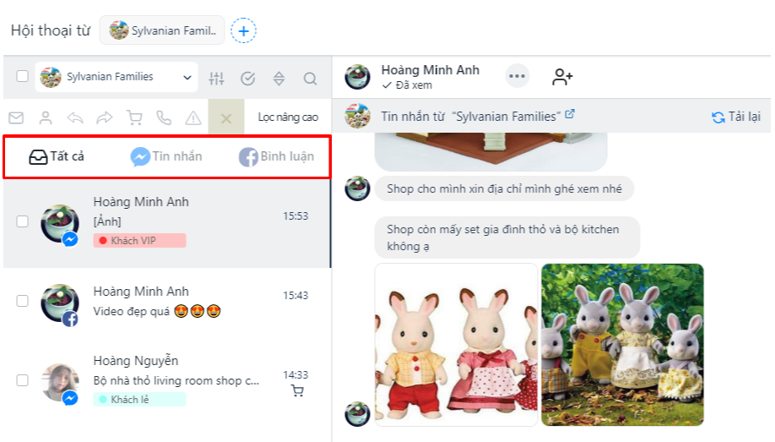Click Tải lại reload button
The height and width of the screenshot is (442, 775).
pos(736,117)
